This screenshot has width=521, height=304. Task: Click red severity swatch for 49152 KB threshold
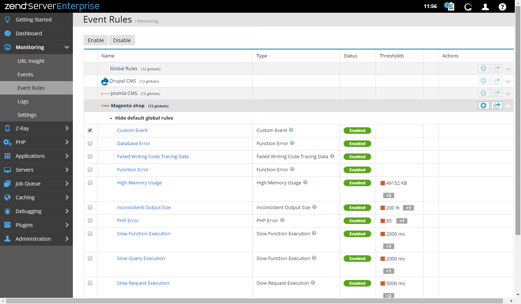(x=383, y=183)
